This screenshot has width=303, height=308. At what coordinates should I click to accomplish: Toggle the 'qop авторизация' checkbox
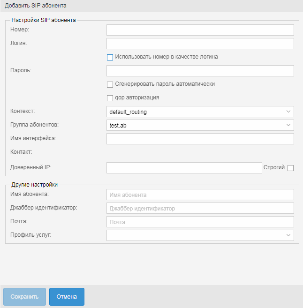pos(110,98)
